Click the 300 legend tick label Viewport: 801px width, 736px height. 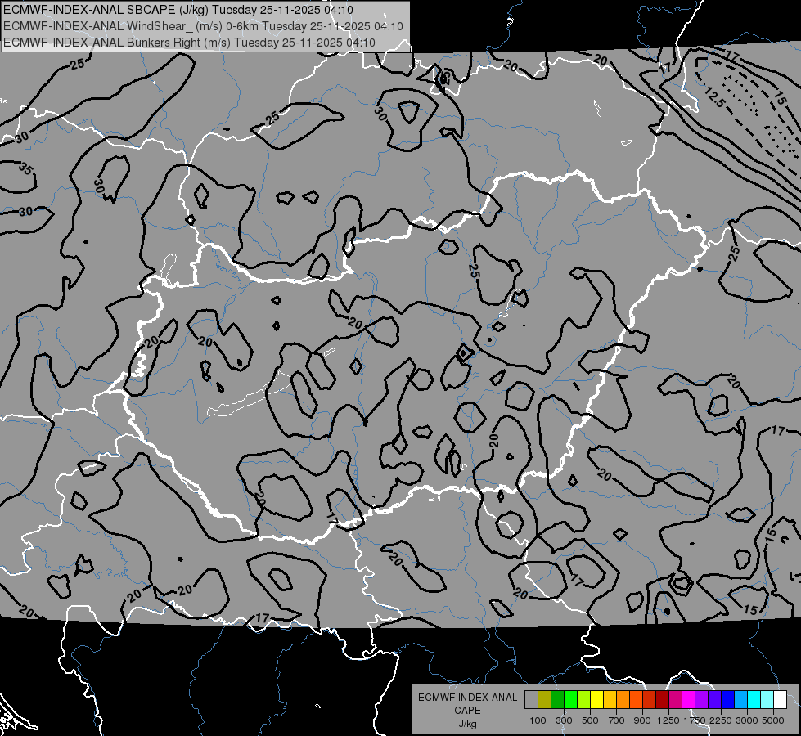pos(564,720)
